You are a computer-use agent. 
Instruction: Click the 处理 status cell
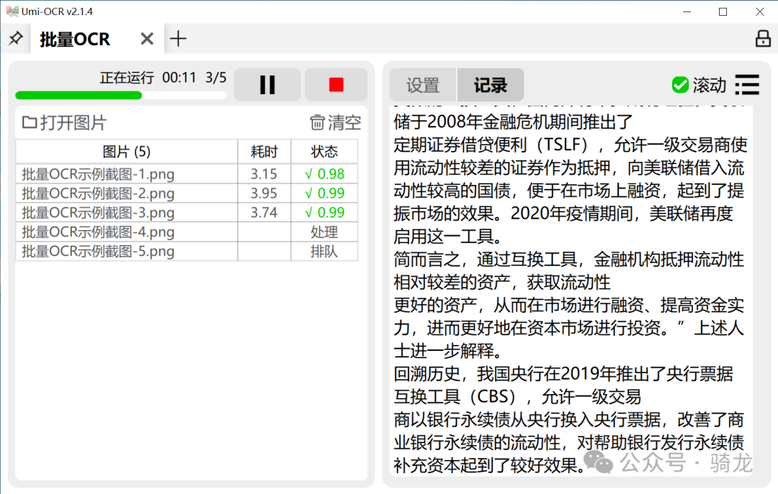point(324,232)
